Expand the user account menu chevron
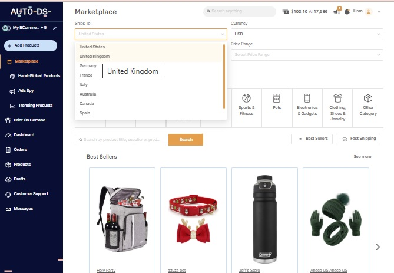394x273 pixels. coord(379,12)
